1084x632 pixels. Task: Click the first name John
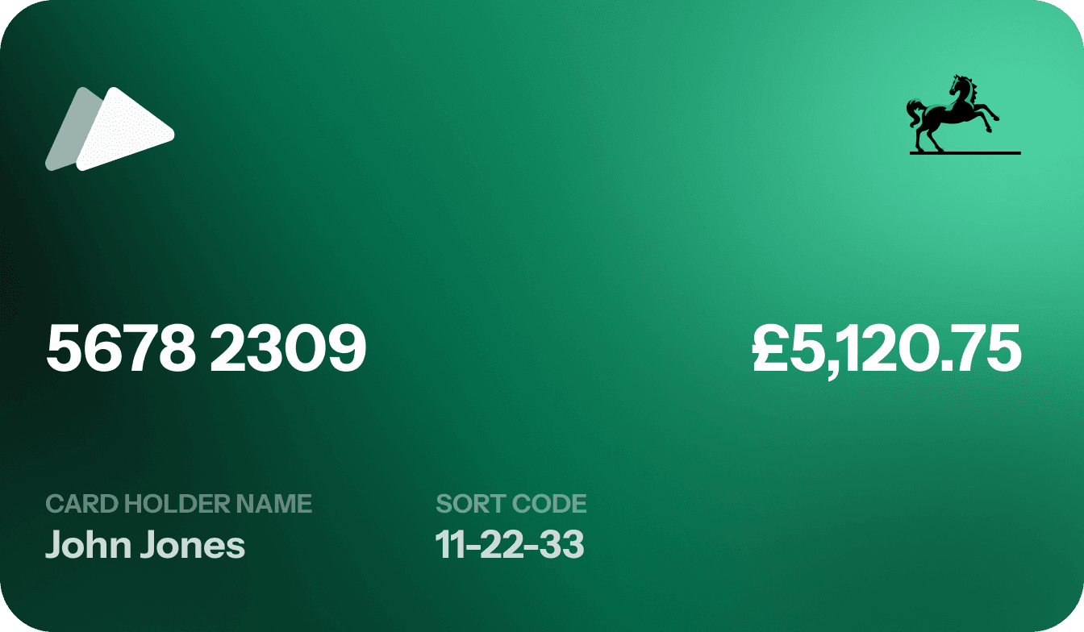click(x=87, y=545)
